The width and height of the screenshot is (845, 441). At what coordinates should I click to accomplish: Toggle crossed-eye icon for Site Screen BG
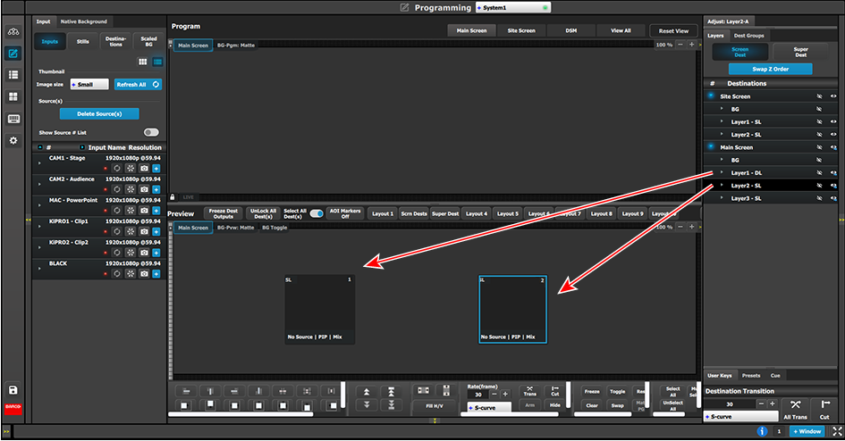(819, 109)
